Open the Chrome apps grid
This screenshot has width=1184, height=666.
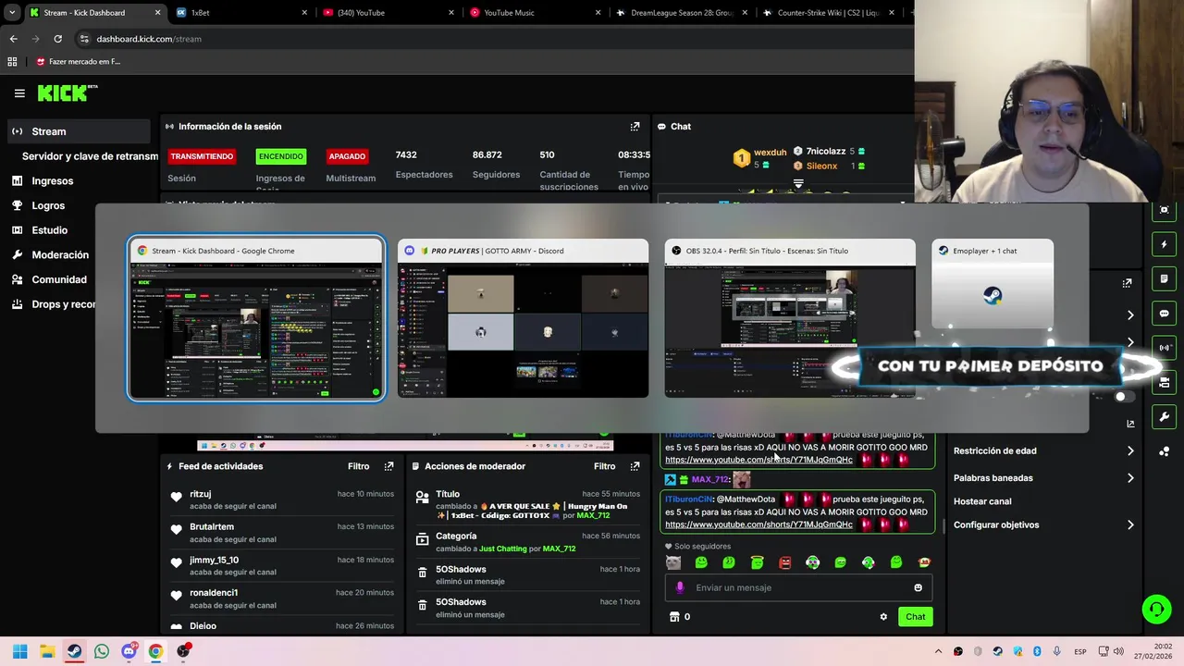[x=12, y=62]
